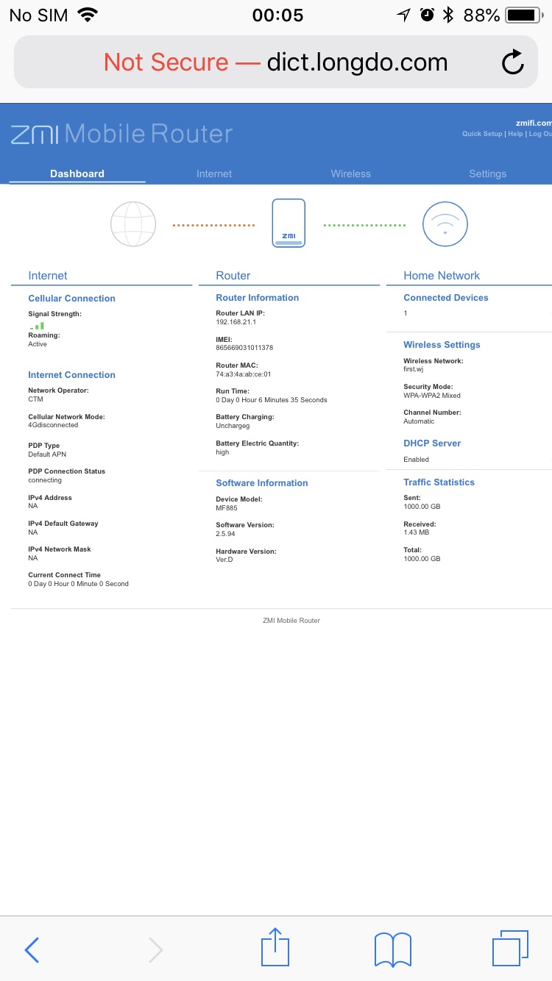Click the ZMI Mobile Router logo
552x981 pixels.
point(121,134)
